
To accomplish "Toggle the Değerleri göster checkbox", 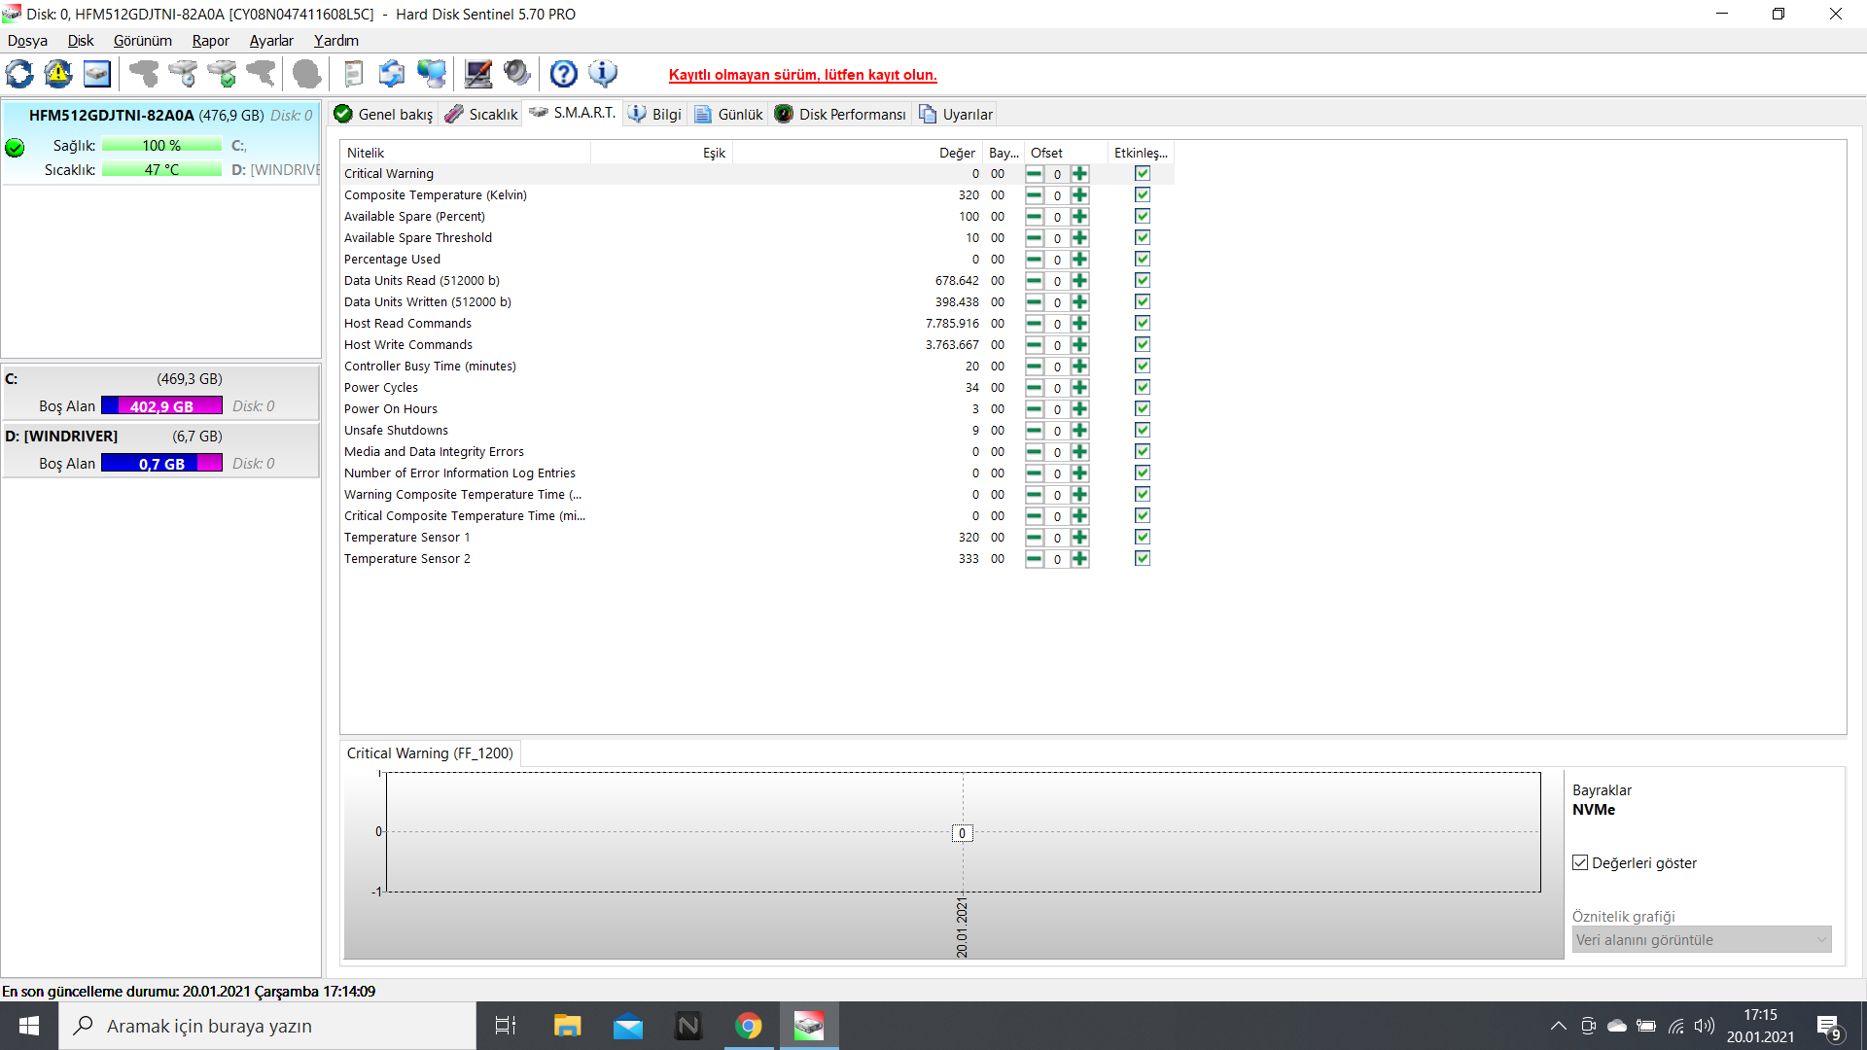I will (x=1580, y=863).
